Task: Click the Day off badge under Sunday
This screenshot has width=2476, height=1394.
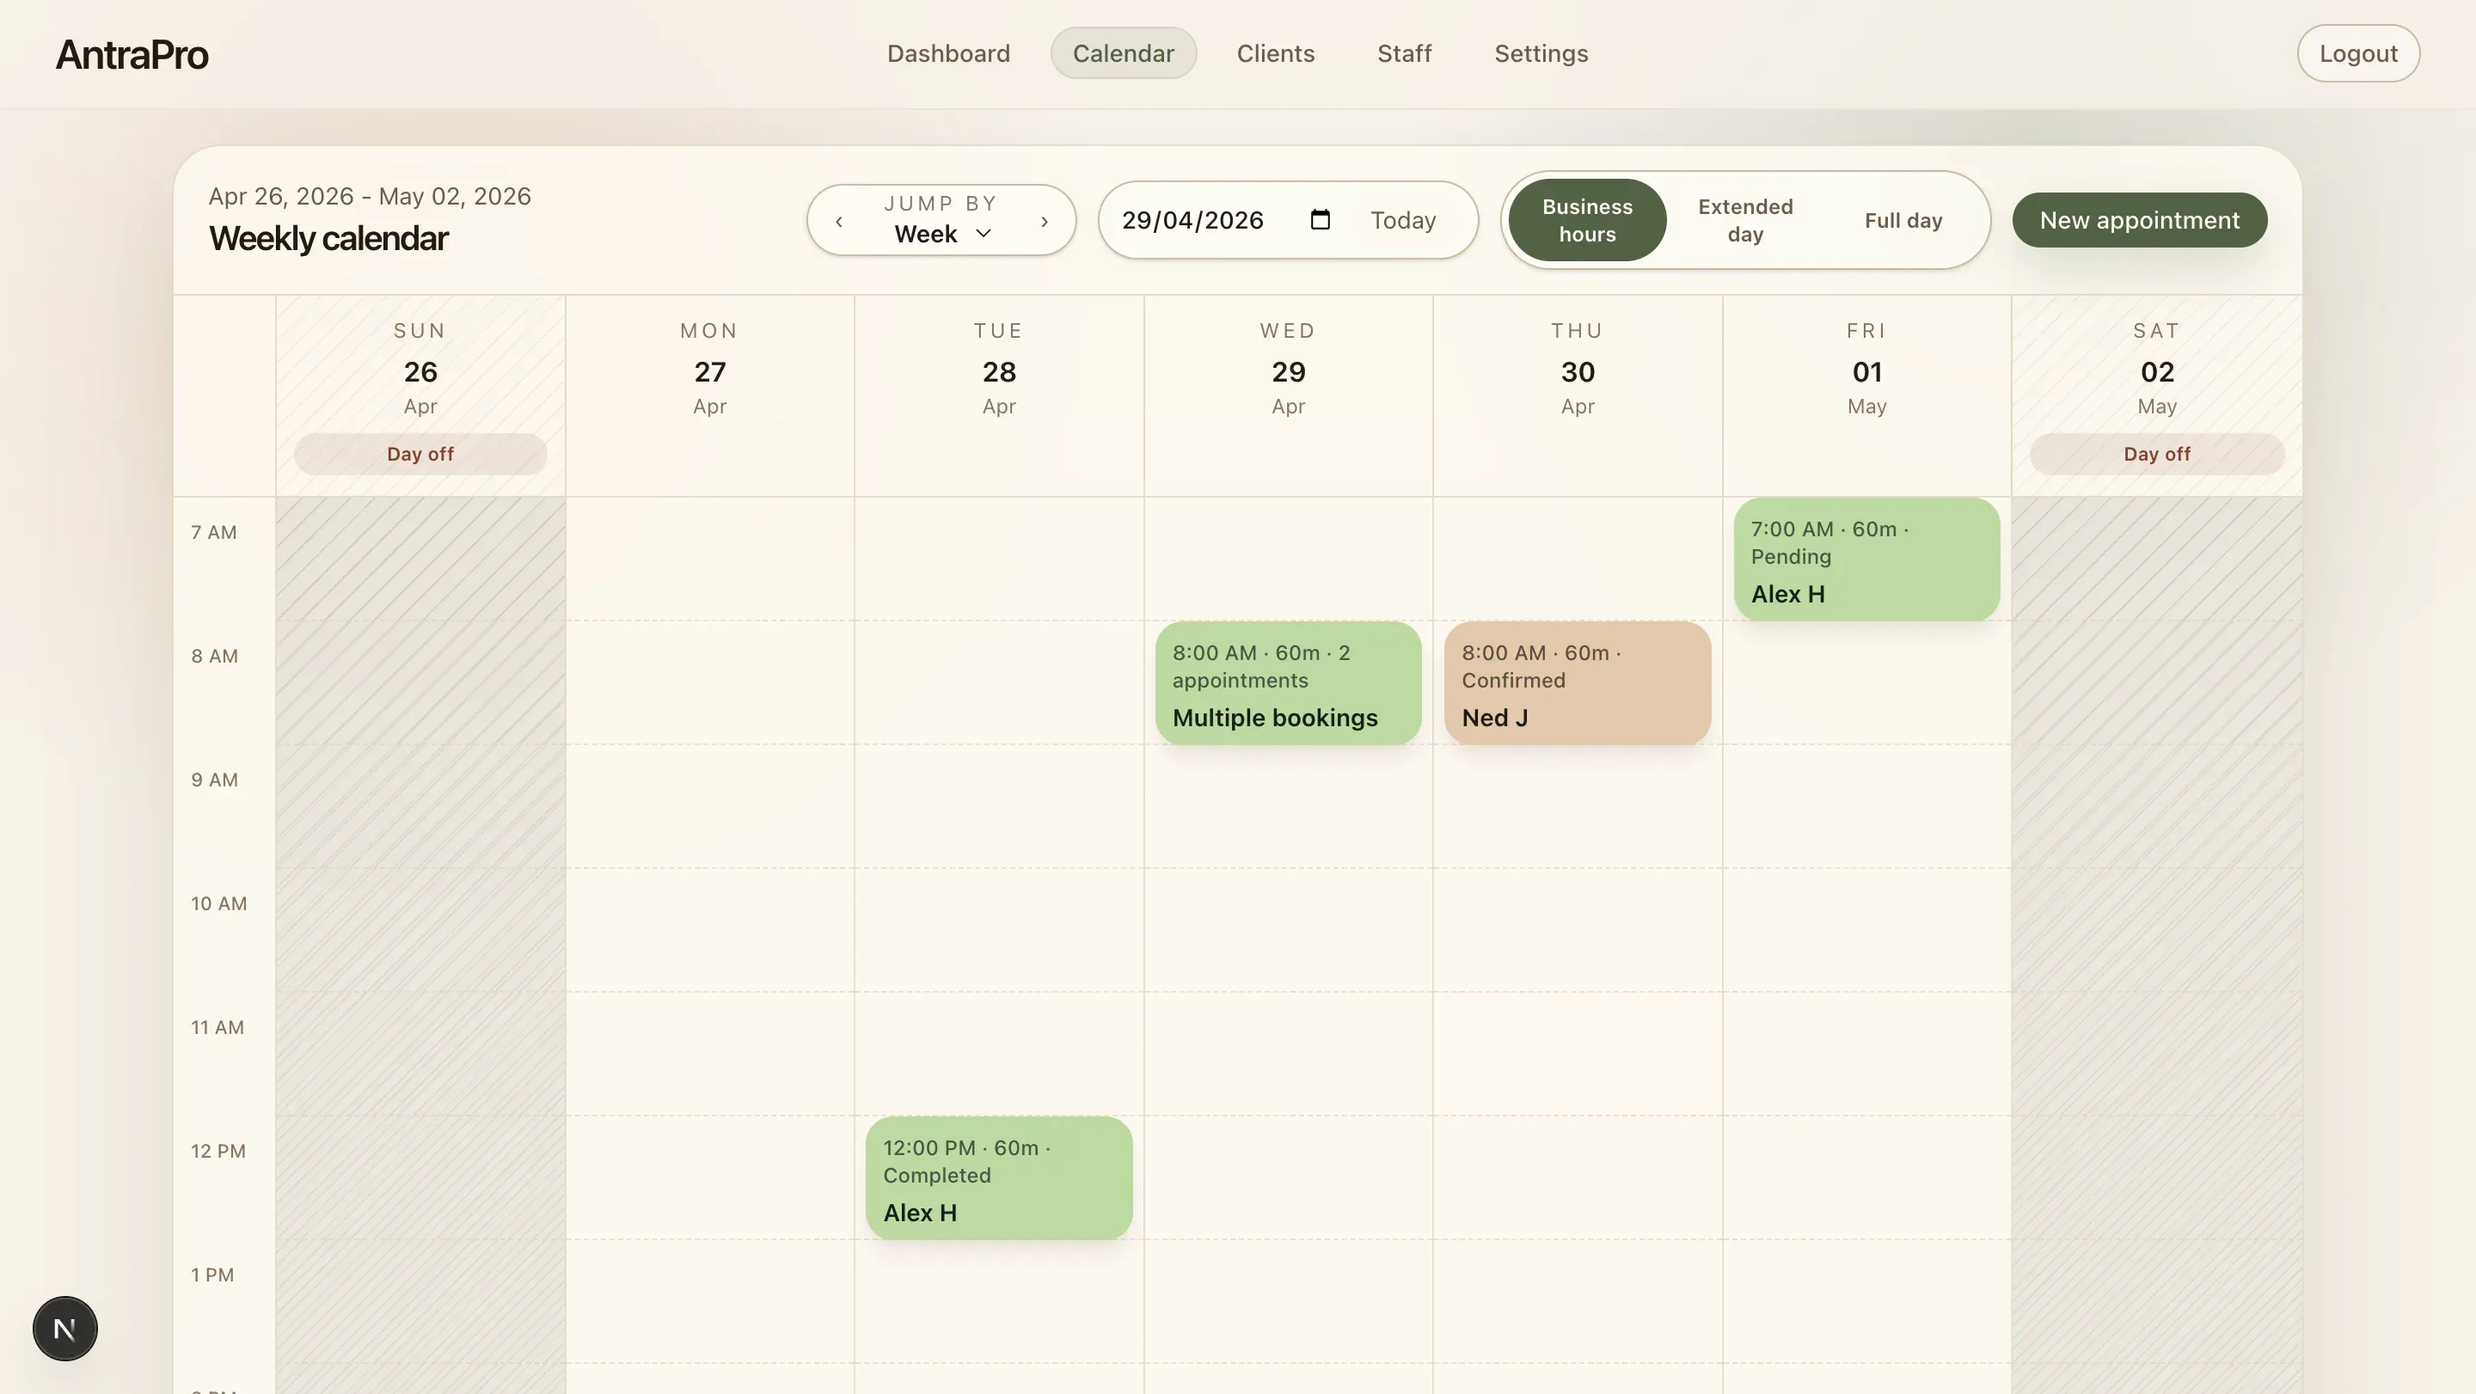Action: [x=420, y=454]
